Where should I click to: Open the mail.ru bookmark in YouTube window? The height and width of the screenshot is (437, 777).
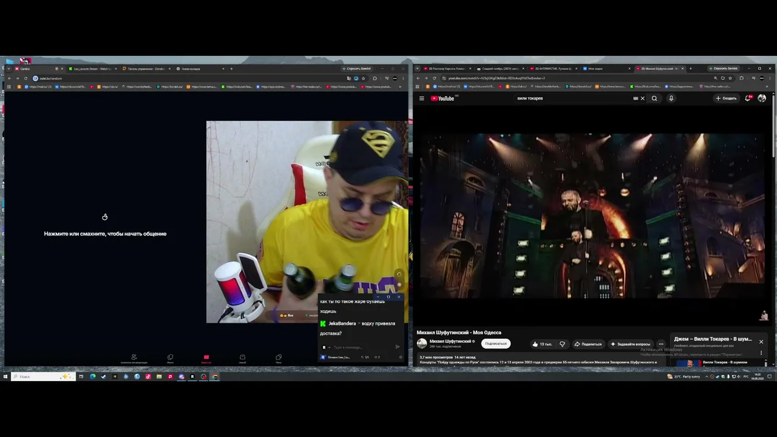coord(446,87)
